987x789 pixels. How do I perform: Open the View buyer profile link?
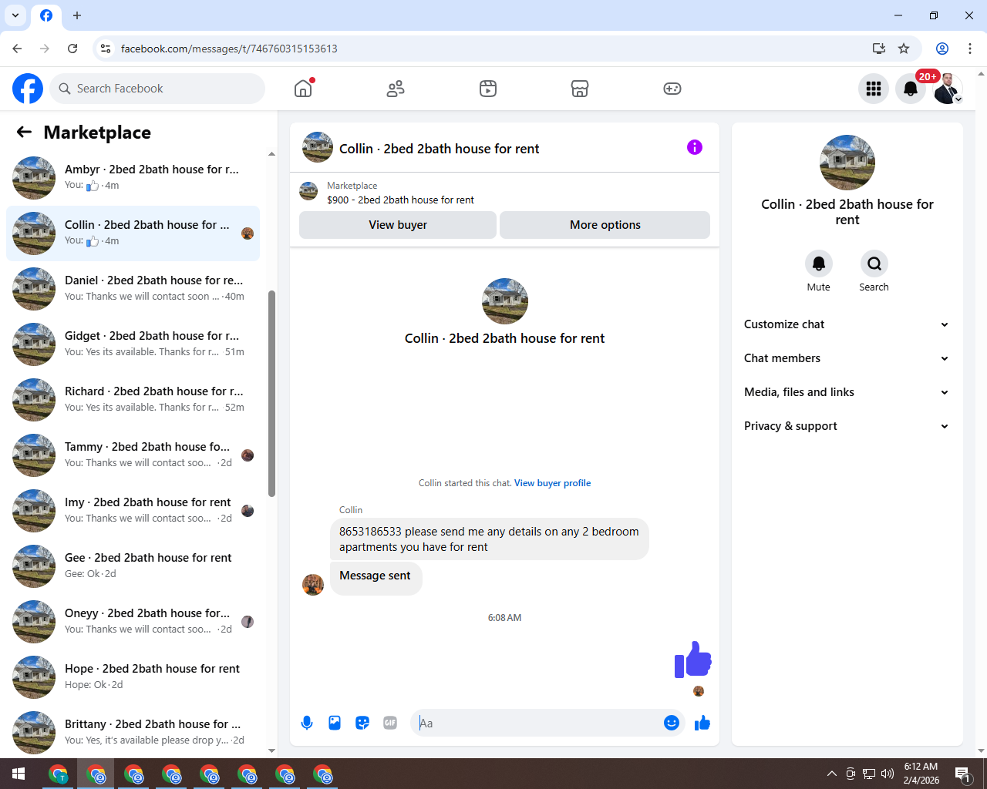[x=552, y=483]
